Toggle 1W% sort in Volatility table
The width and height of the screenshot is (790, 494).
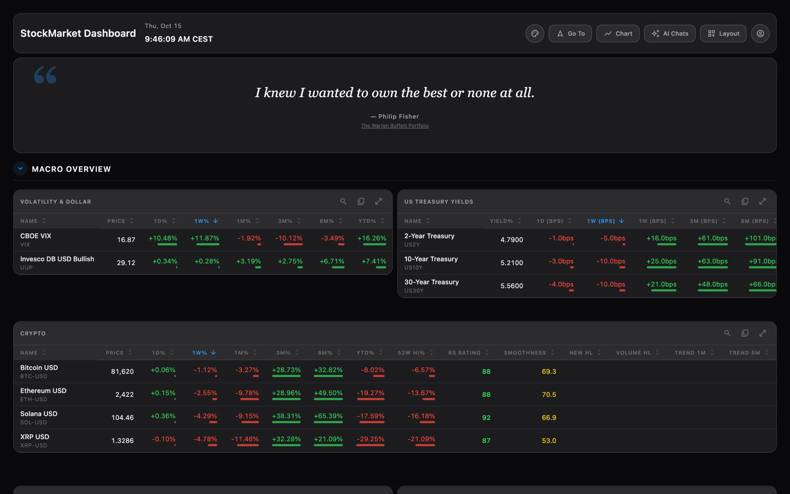click(206, 221)
